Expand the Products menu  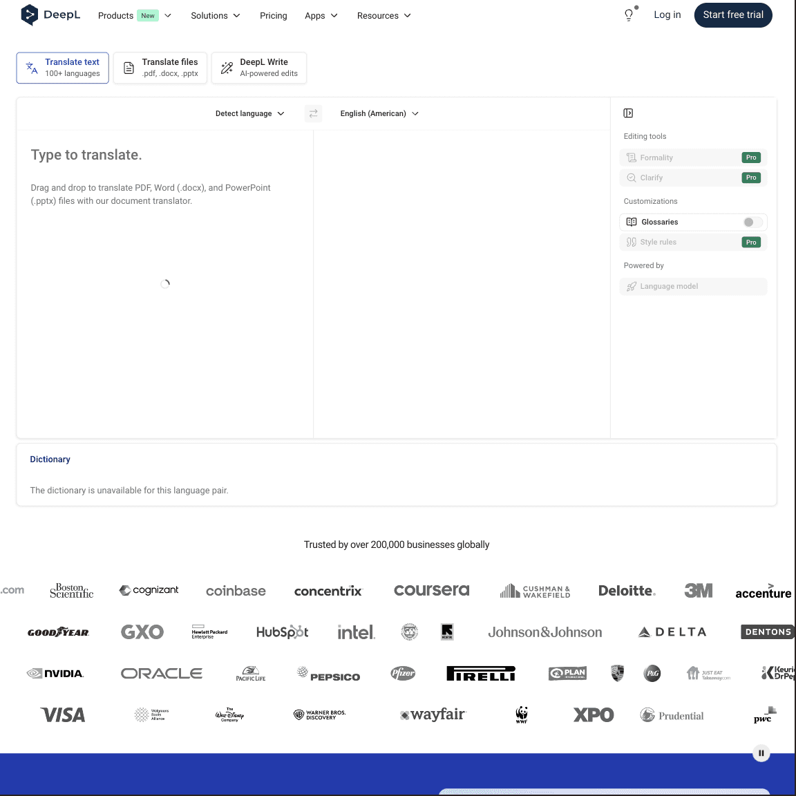coord(135,16)
